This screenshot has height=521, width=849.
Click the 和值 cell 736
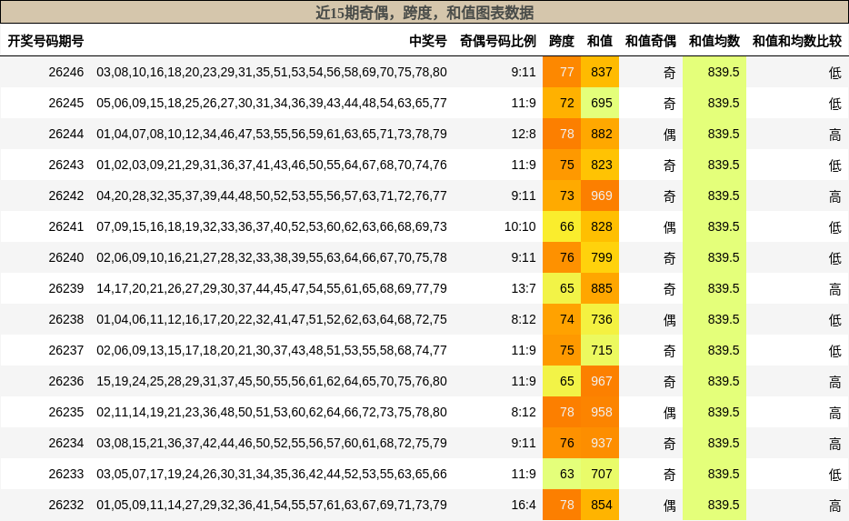coord(600,319)
